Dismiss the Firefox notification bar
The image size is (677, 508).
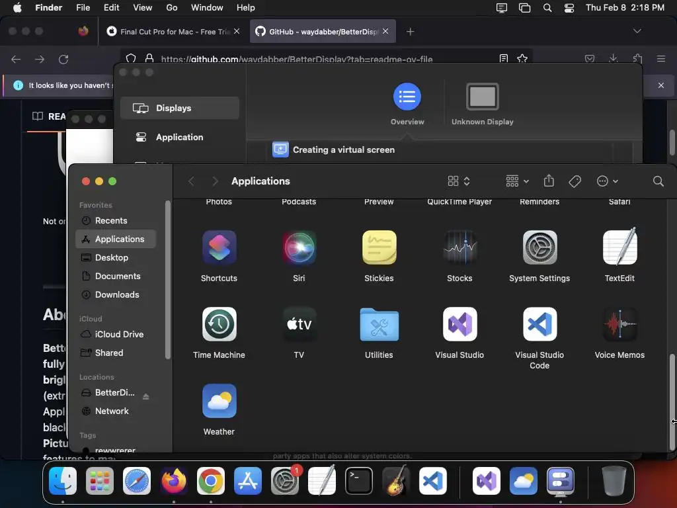[x=660, y=85]
